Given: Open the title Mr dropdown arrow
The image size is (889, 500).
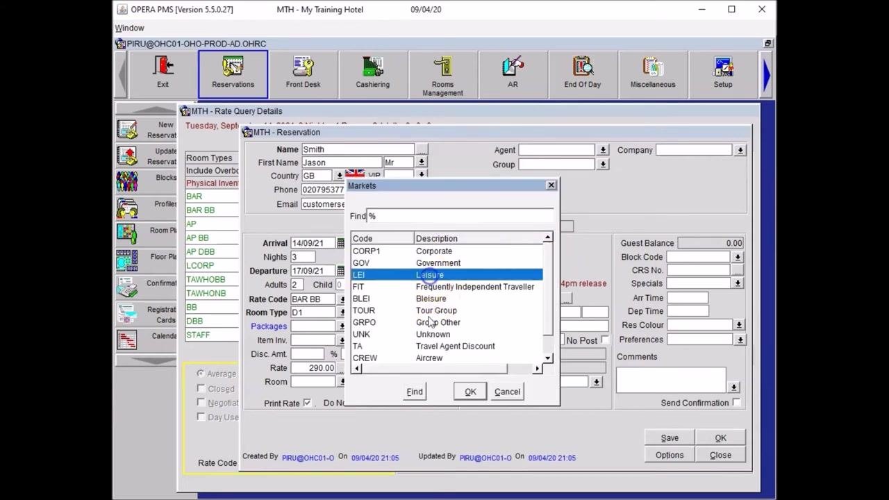Looking at the screenshot, I should [422, 162].
